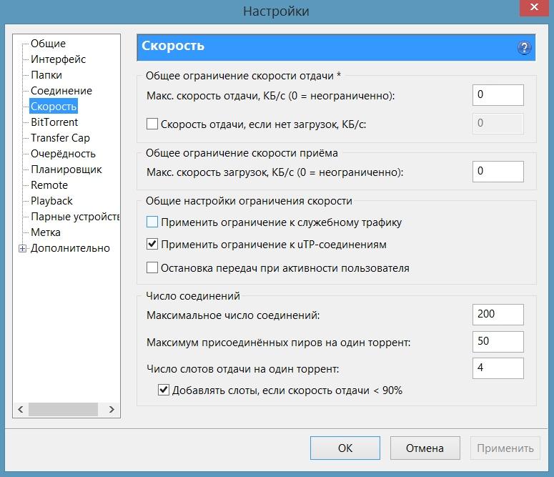Viewport: 554px width, 477px height.
Task: Click the Максимальное число соединений field showing 200
Action: (498, 315)
